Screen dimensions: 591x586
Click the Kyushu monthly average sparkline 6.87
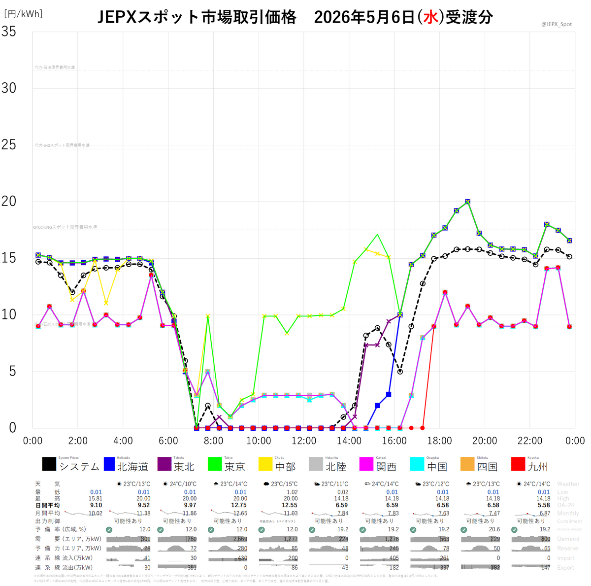532,513
